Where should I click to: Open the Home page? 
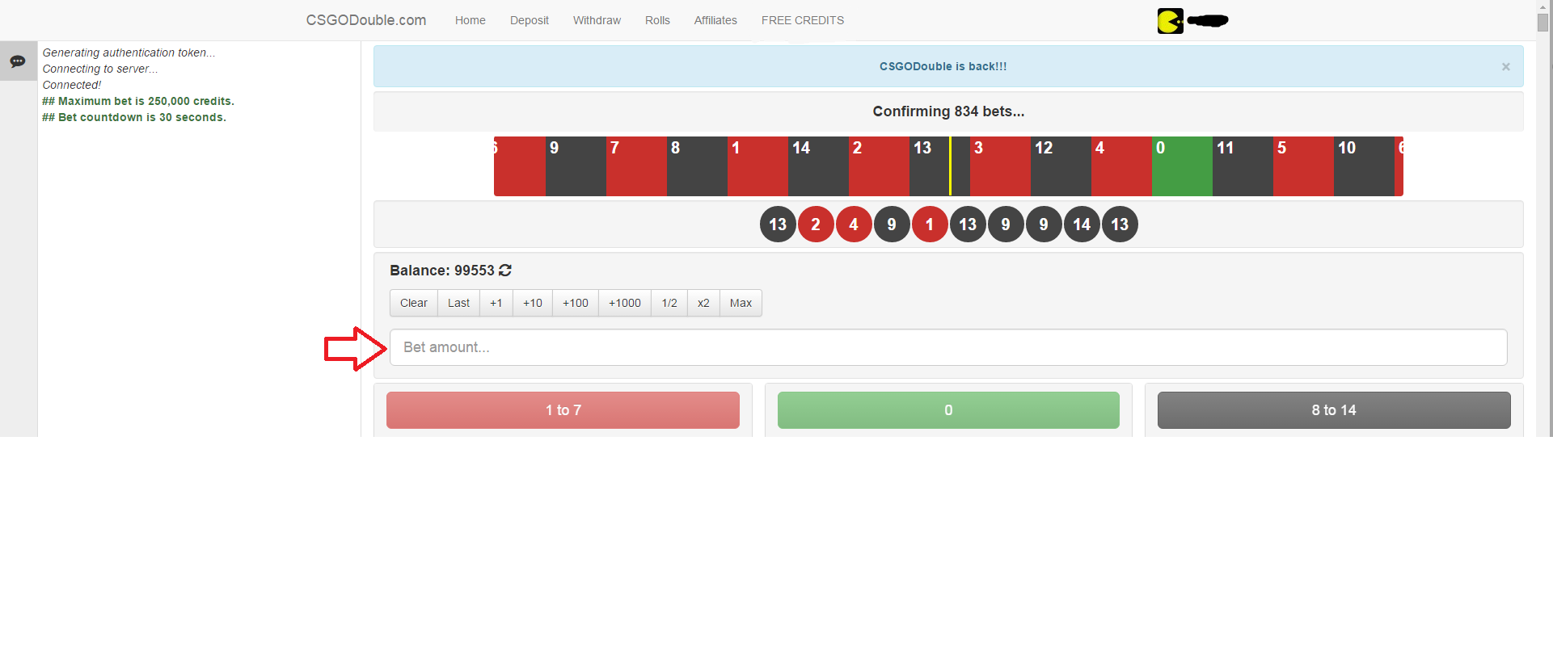[x=471, y=20]
